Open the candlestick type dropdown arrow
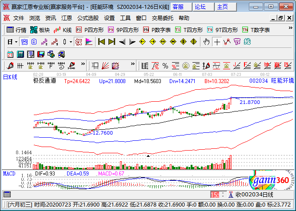Screen dimensions: 296x211 [x=71, y=42]
